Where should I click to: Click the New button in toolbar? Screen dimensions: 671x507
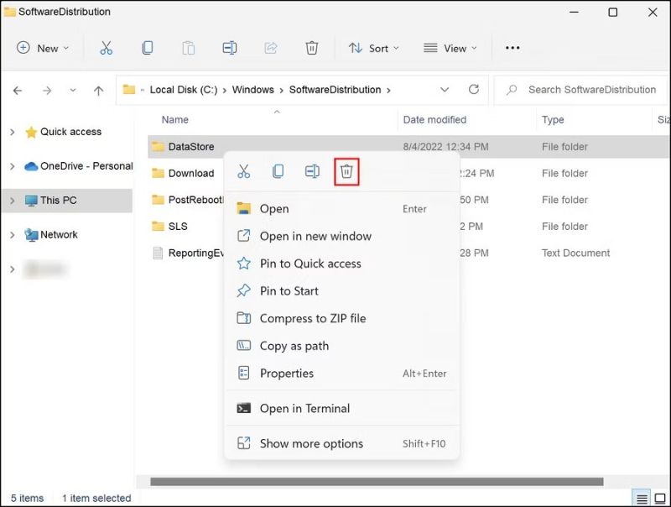43,48
